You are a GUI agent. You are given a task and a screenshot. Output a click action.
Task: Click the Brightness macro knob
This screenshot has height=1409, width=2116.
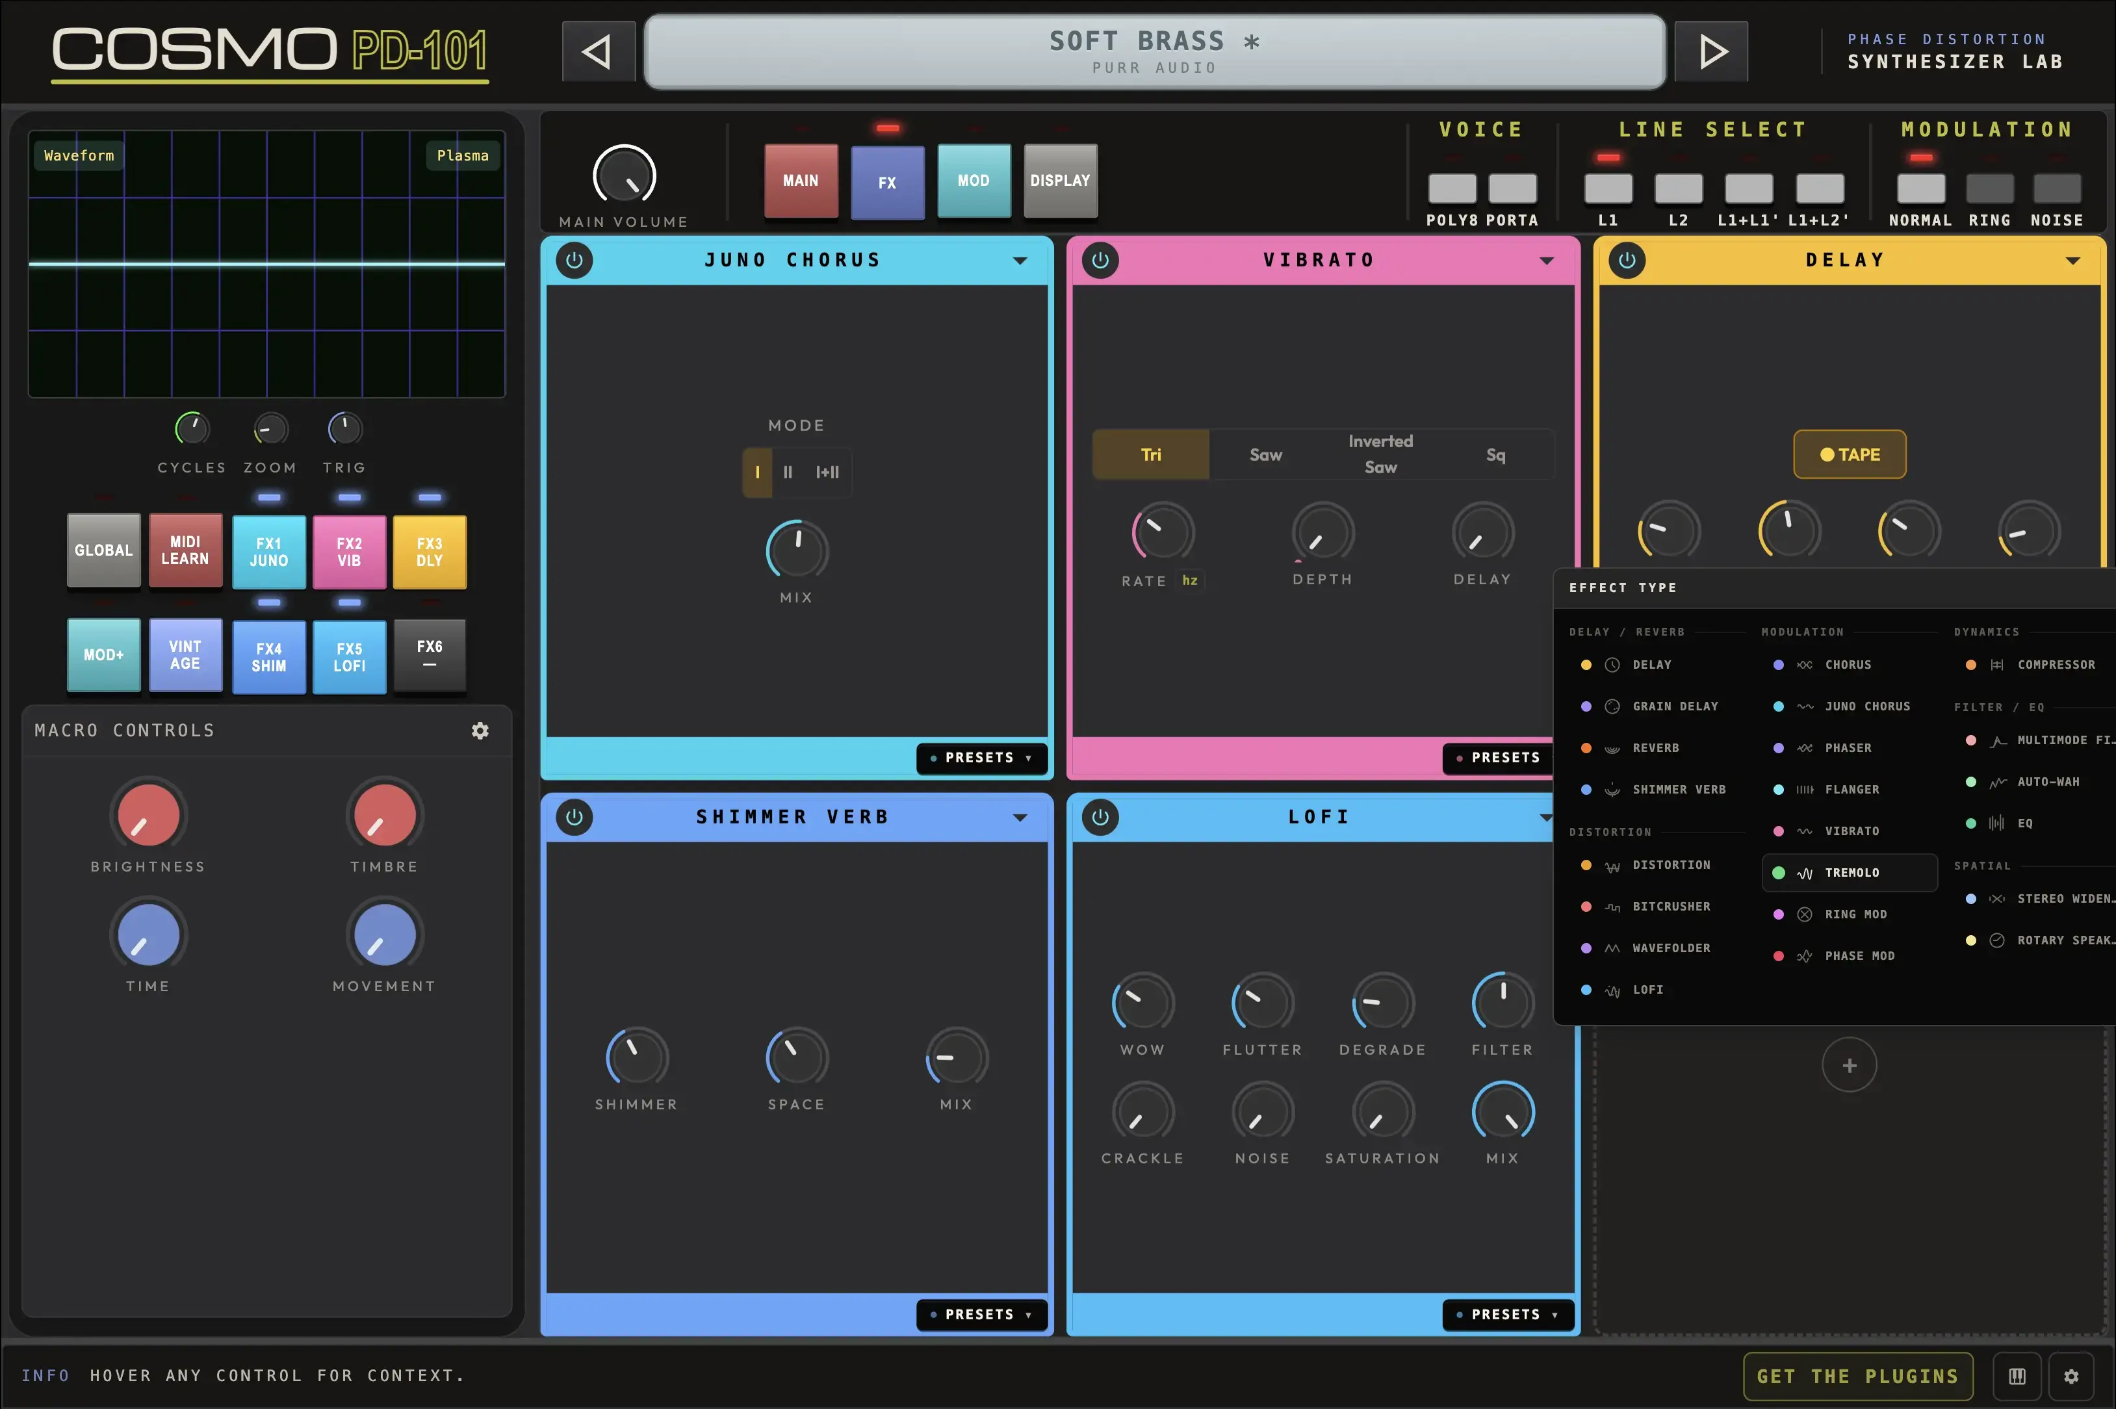coord(148,815)
